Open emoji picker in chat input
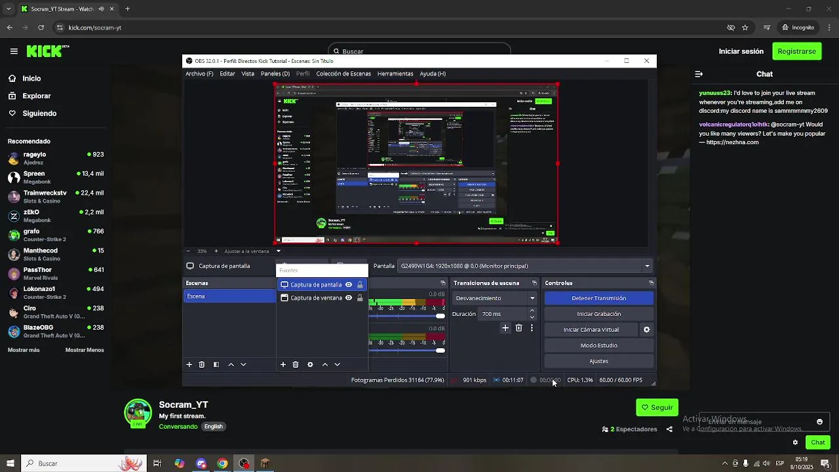 tap(819, 422)
